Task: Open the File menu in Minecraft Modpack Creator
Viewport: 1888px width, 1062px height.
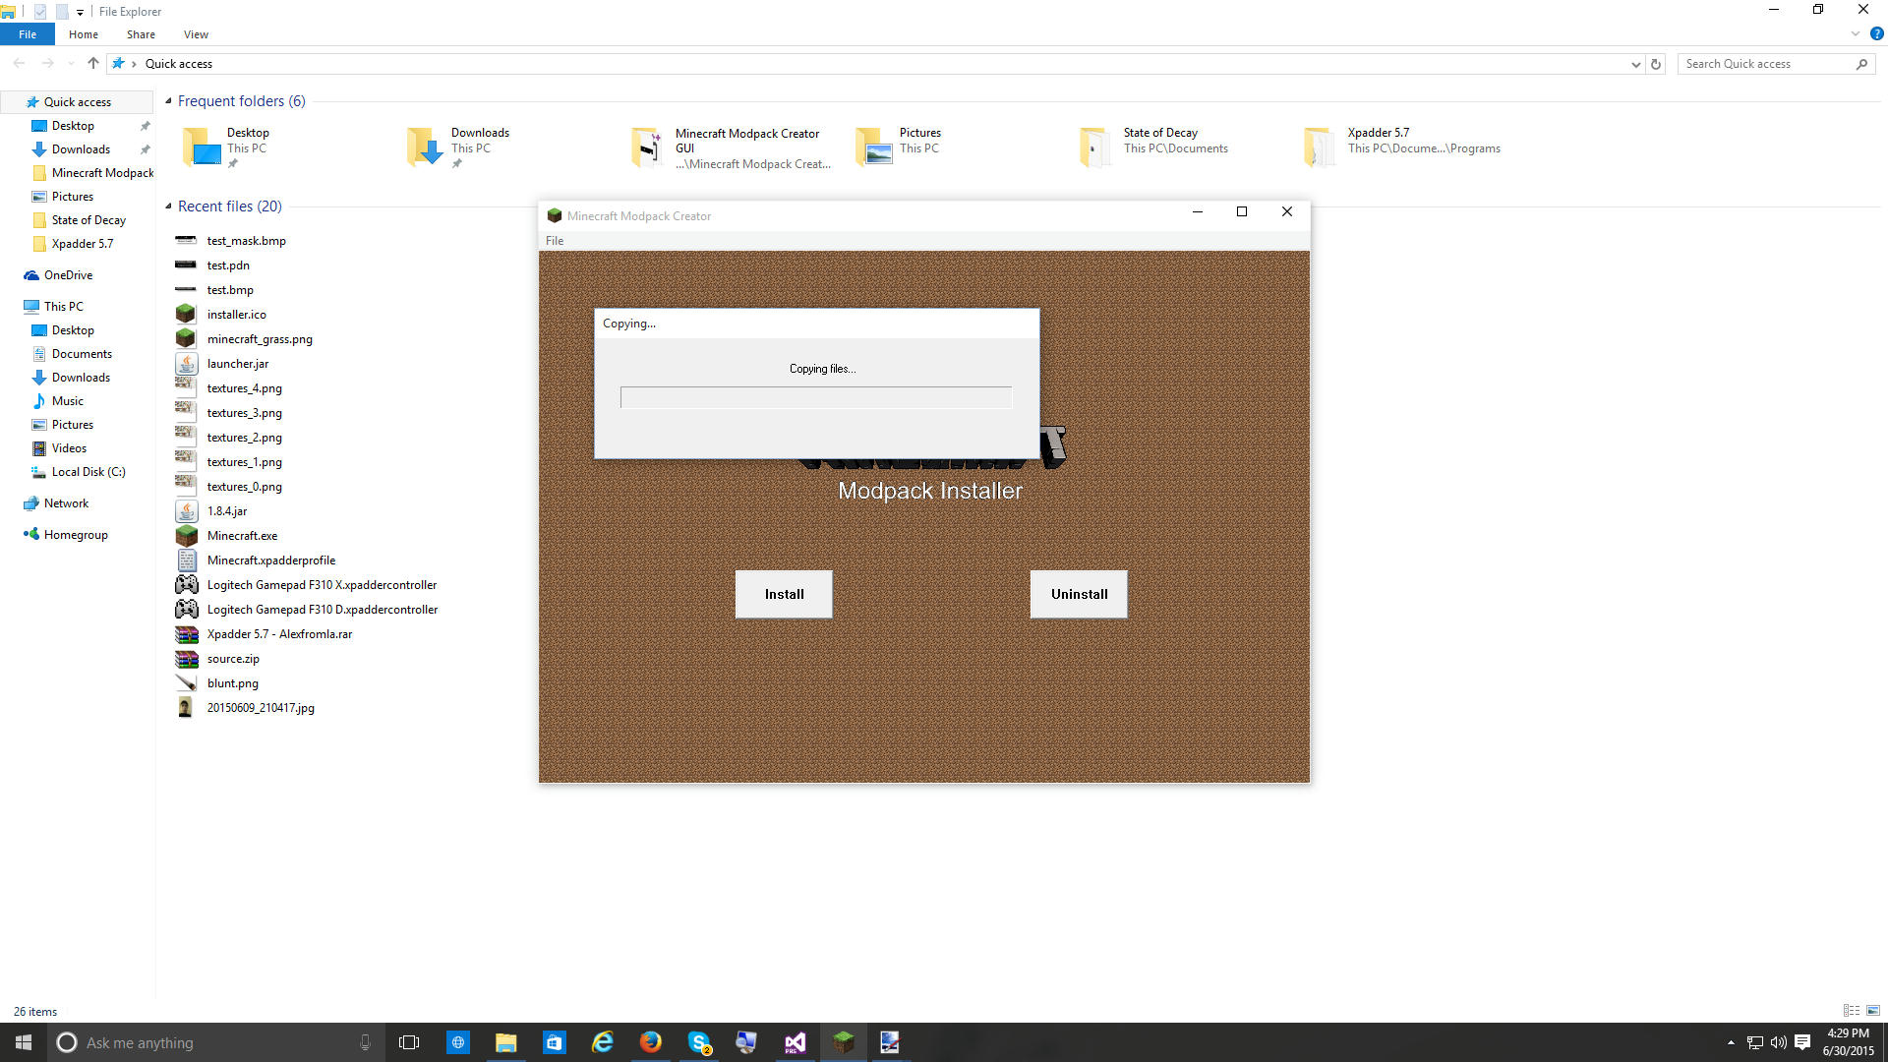Action: [555, 241]
